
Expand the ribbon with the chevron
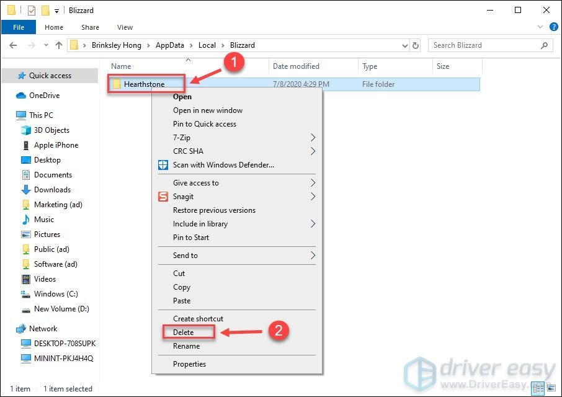(x=540, y=27)
